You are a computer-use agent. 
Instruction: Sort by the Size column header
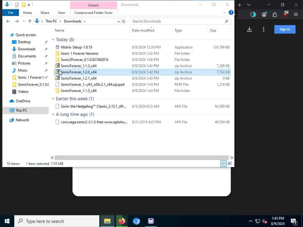(213, 30)
